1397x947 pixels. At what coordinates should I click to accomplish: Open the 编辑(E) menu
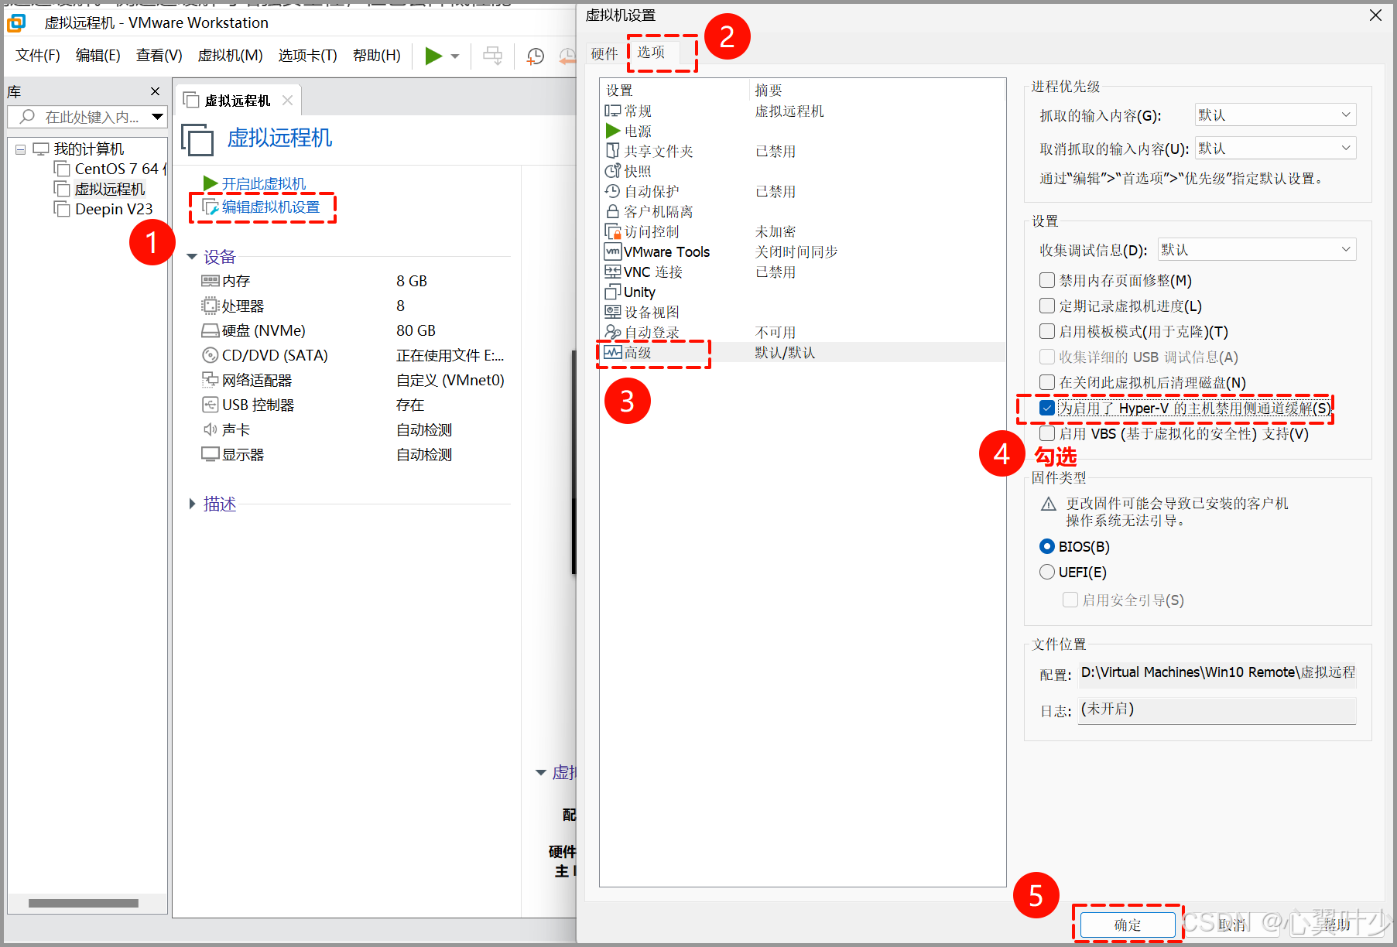(x=98, y=56)
